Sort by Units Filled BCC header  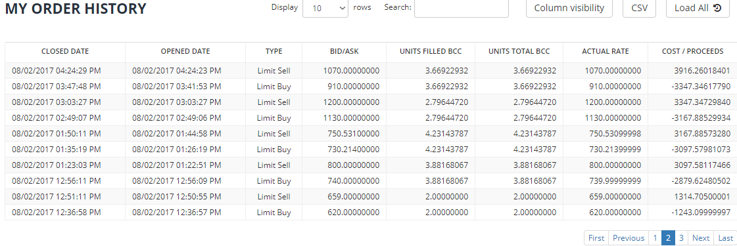[x=431, y=52]
